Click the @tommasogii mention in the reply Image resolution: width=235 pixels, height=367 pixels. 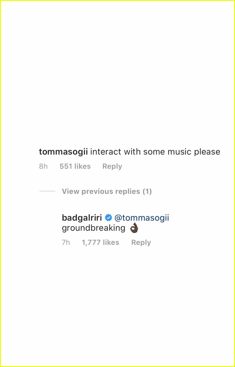[142, 217]
